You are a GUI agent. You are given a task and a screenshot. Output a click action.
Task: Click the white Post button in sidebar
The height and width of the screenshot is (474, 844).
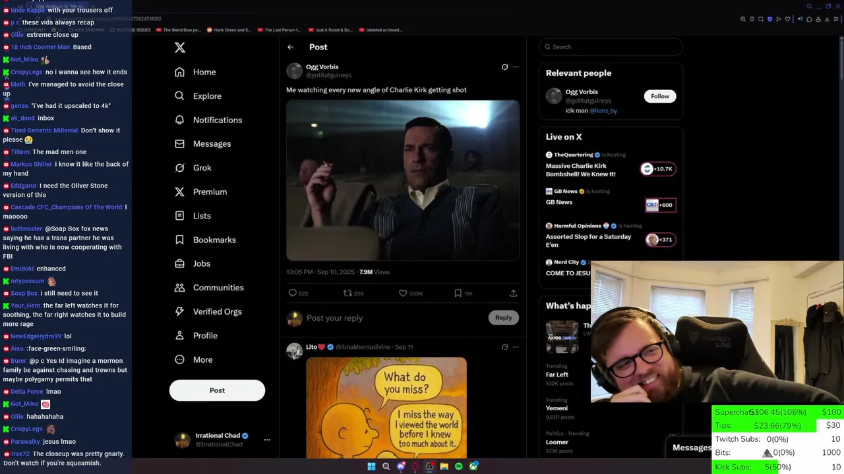(x=217, y=390)
